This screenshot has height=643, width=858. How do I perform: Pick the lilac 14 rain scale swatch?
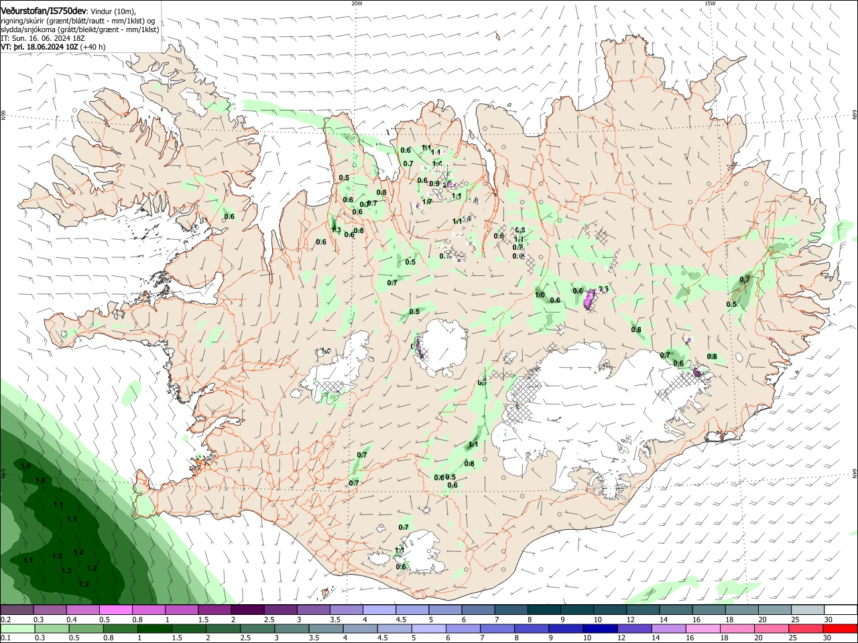click(668, 628)
